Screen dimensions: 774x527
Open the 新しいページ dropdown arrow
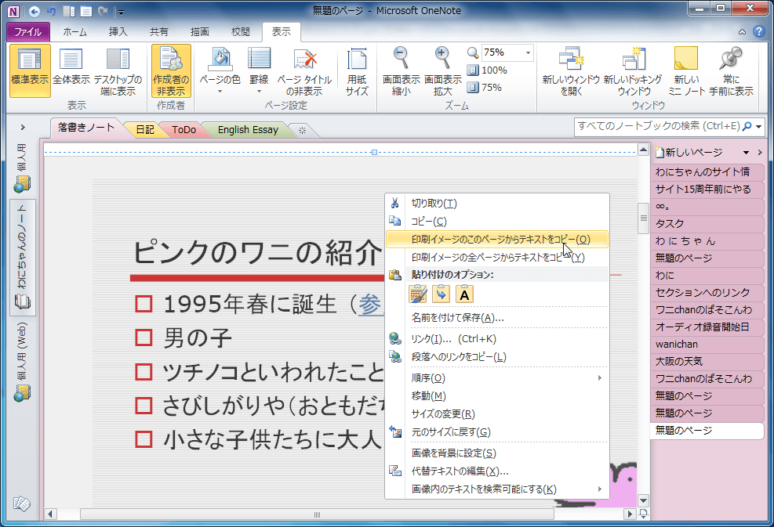point(746,153)
